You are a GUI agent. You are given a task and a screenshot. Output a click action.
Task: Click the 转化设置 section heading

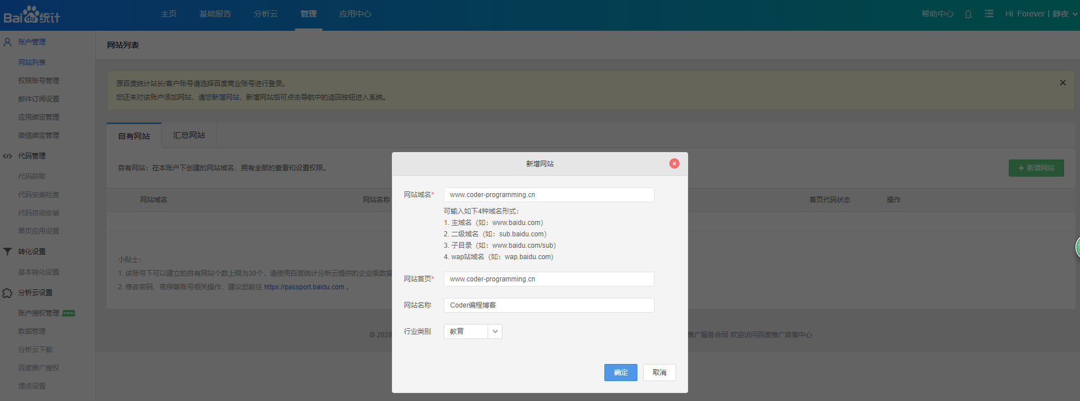pyautogui.click(x=32, y=251)
